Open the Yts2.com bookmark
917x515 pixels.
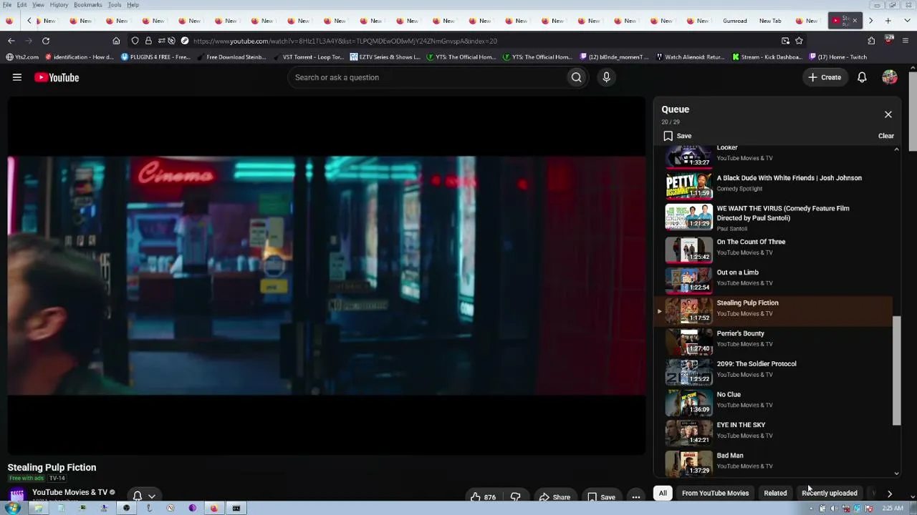22,57
